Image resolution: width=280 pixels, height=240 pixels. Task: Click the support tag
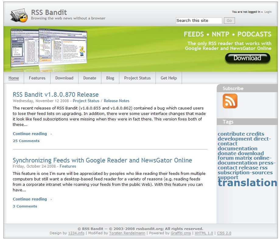228,177
